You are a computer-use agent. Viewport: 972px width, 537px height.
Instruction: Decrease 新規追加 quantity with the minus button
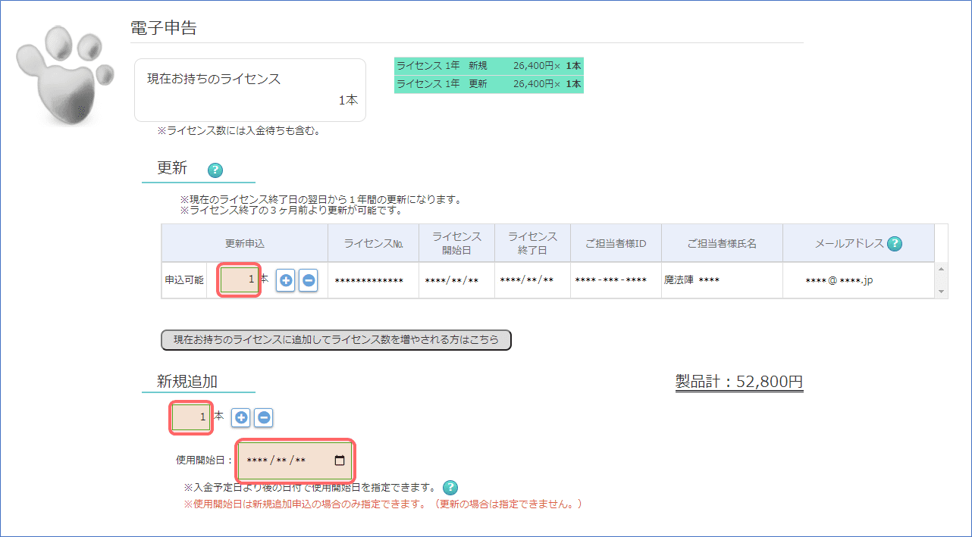click(x=263, y=417)
